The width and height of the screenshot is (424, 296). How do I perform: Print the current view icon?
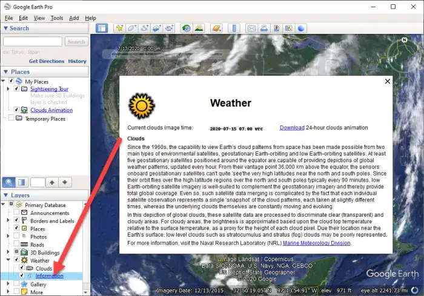point(264,28)
